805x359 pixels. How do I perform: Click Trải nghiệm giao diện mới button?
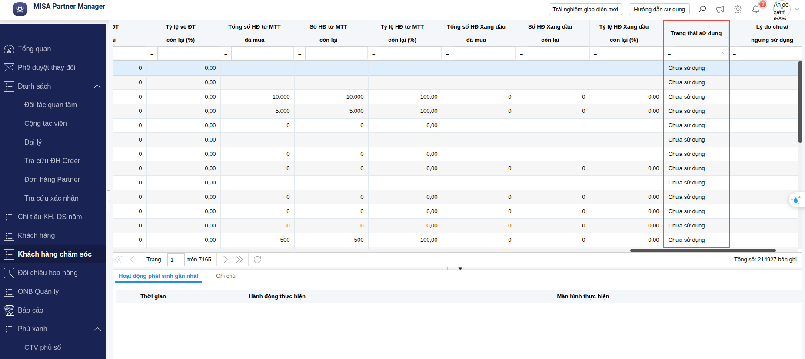click(585, 10)
